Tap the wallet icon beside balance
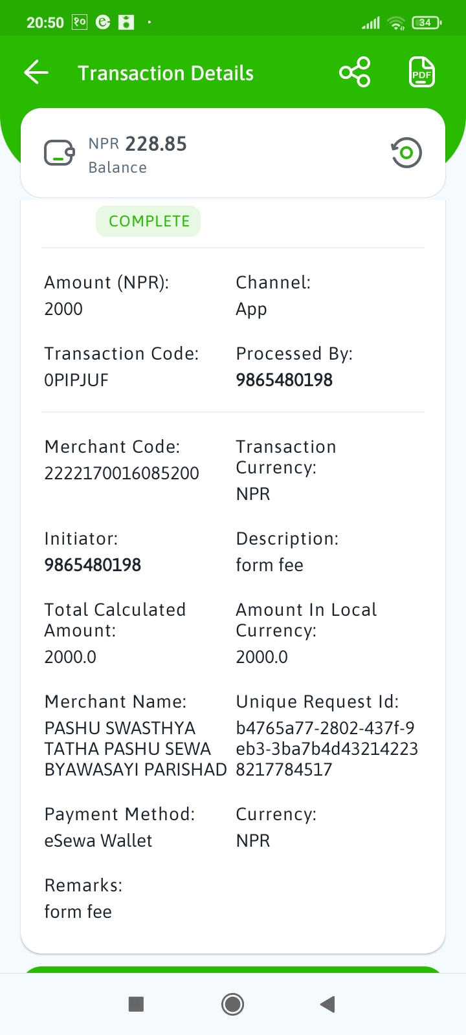The width and height of the screenshot is (466, 1035). coord(60,153)
